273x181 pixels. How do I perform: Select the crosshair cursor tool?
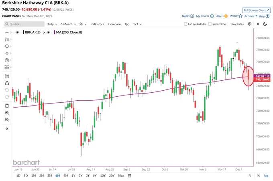click(7, 33)
